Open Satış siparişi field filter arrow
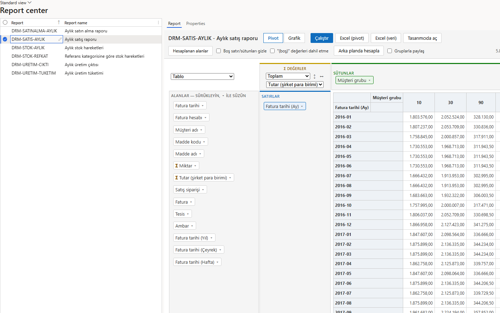 (x=203, y=190)
